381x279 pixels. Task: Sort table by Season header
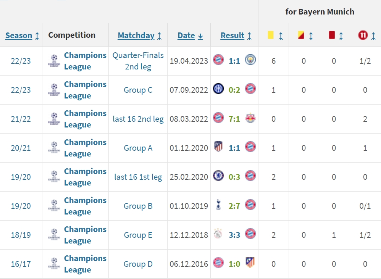(19, 35)
